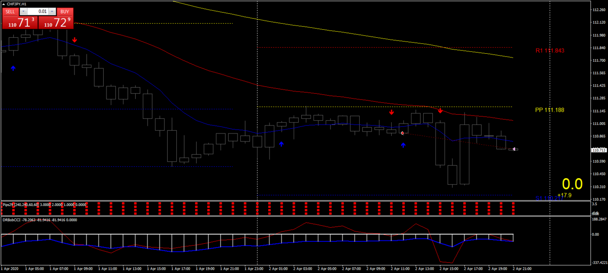This screenshot has width=608, height=273.
Task: Click the 188.2847 CCI scale value
Action: [599, 219]
